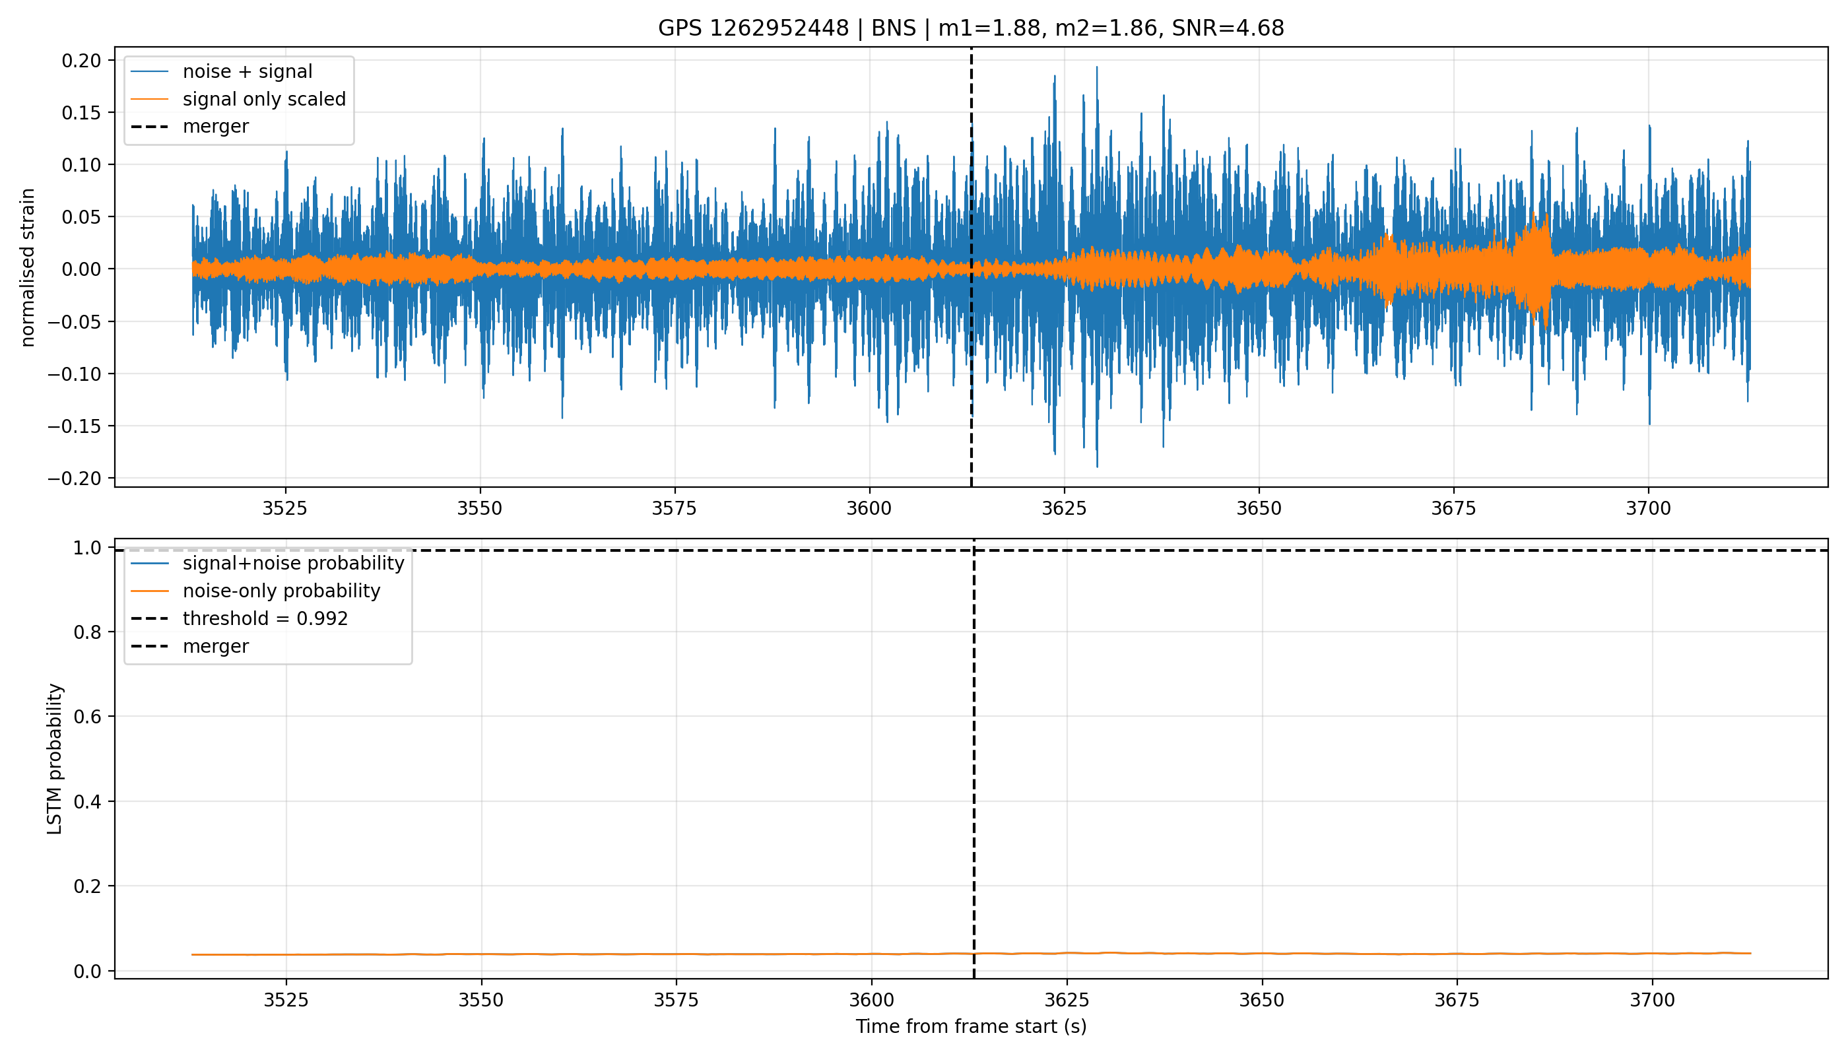Click the 3525 tick on bottom plot
The image size is (1848, 1056).
286,1000
